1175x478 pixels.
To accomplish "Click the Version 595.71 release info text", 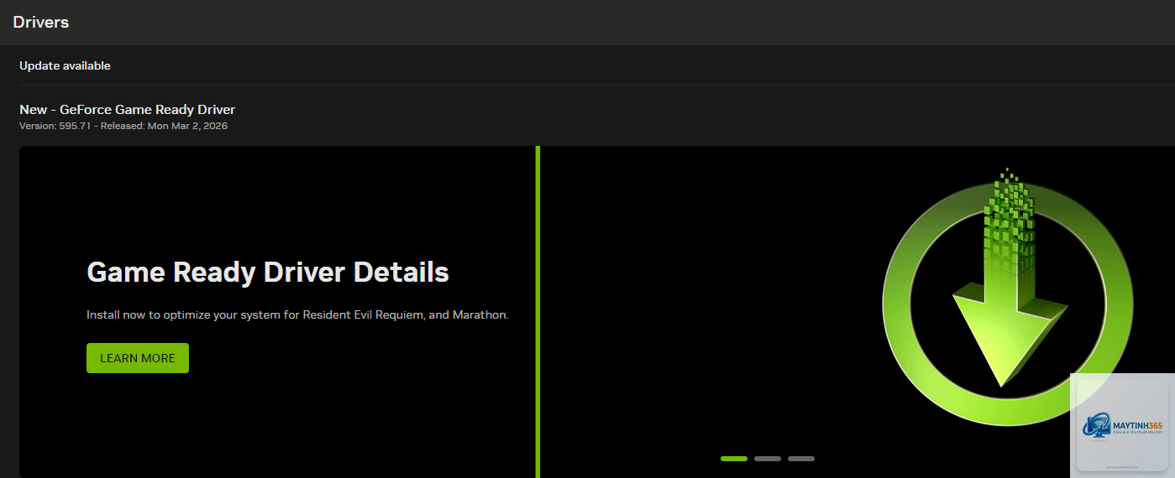I will coord(123,126).
